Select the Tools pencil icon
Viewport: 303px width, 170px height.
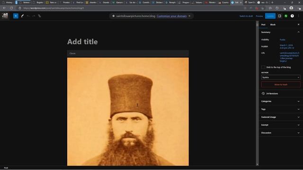(22, 16)
